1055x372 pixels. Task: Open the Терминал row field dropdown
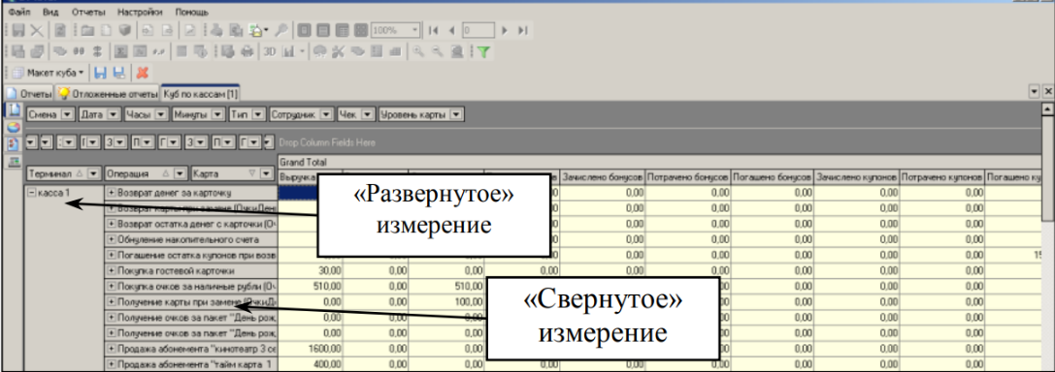(94, 173)
